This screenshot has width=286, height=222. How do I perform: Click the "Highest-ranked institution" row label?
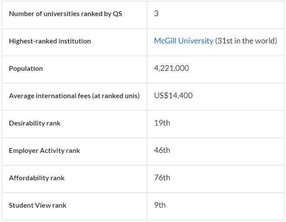tap(50, 41)
